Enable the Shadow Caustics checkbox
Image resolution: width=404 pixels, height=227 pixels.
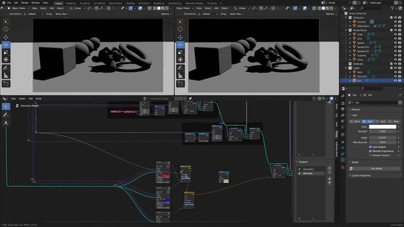(371, 156)
